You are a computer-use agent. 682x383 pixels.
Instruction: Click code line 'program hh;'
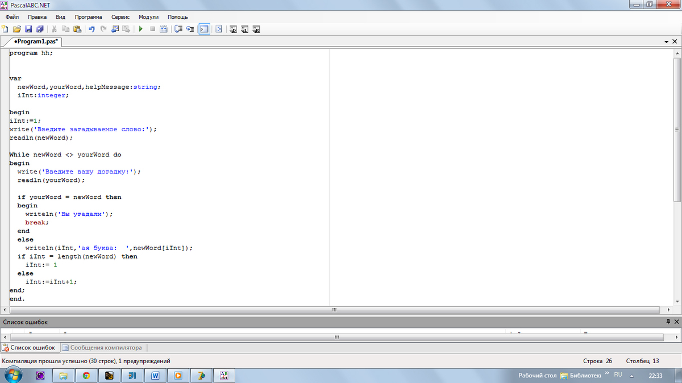tap(31, 53)
